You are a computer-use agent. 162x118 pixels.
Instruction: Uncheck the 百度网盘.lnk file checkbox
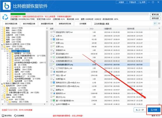tap(51, 79)
